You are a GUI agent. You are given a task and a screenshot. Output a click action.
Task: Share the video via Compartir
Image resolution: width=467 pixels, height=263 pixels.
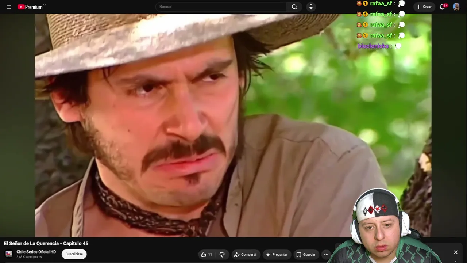click(246, 255)
